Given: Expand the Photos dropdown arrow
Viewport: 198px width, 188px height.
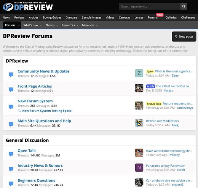Looking at the screenshot, I should [57, 25].
